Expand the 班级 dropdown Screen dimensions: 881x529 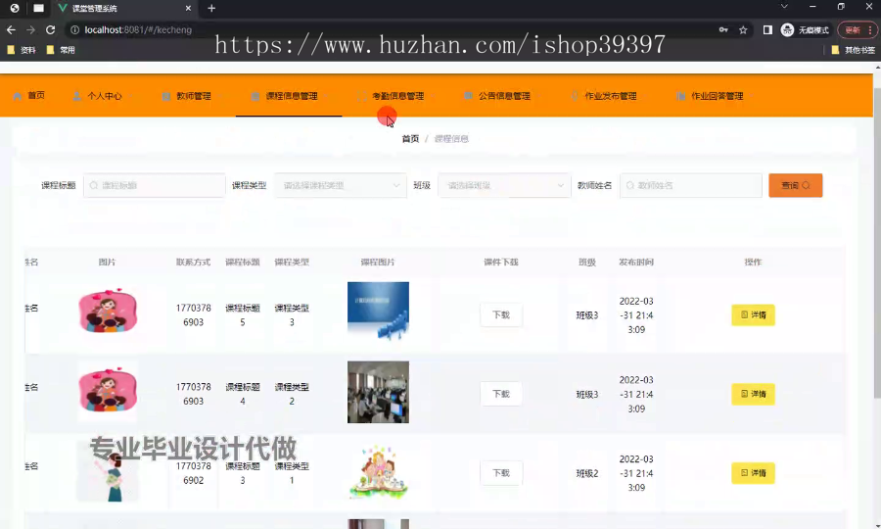504,185
